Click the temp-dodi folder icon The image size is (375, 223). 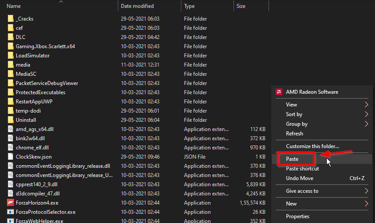click(11, 111)
